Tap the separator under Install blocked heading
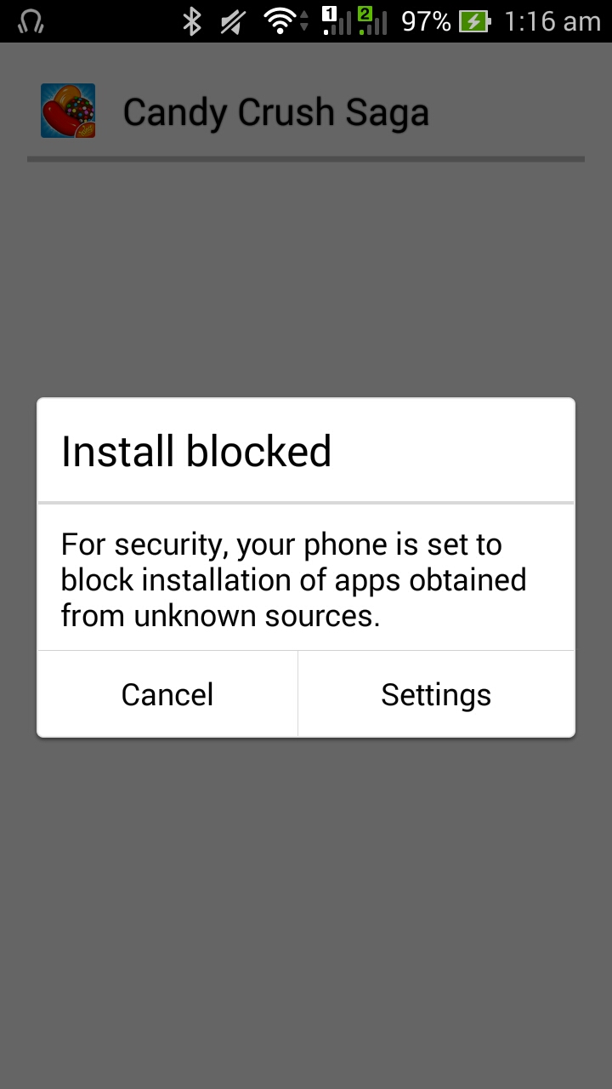Image resolution: width=612 pixels, height=1089 pixels. pyautogui.click(x=306, y=503)
